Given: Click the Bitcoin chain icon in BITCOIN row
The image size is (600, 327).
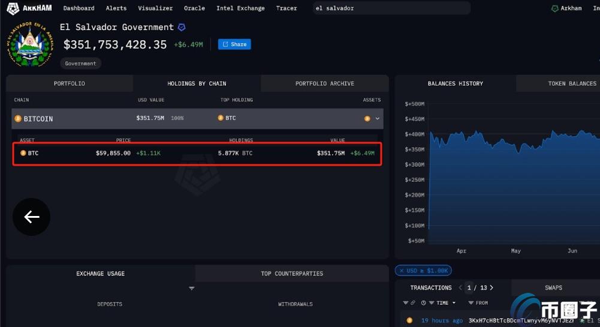Looking at the screenshot, I should pos(18,119).
